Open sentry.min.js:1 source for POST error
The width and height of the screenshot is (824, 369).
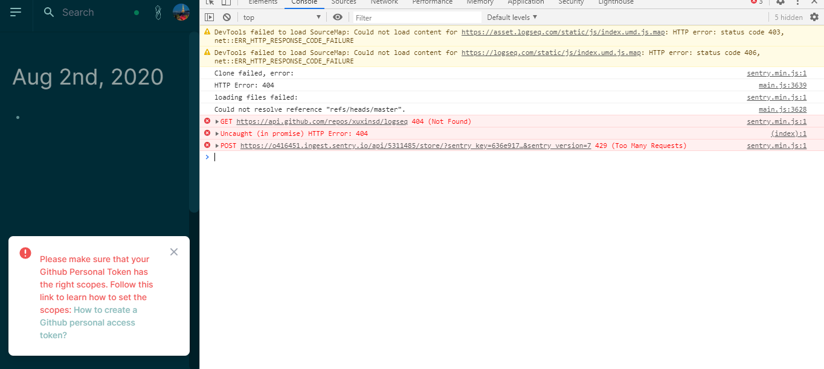pos(776,146)
